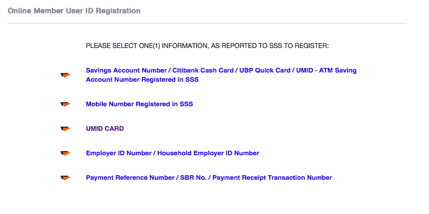The height and width of the screenshot is (214, 429).
Task: Select the arrow bullet beside UMID CARD
Action: tap(65, 129)
